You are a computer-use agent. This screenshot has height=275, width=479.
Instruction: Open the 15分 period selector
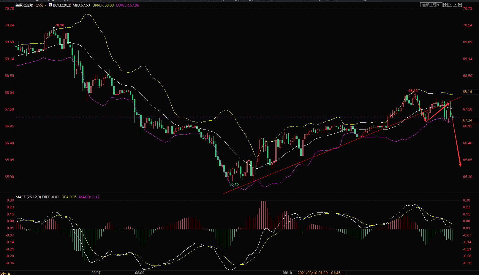point(40,5)
